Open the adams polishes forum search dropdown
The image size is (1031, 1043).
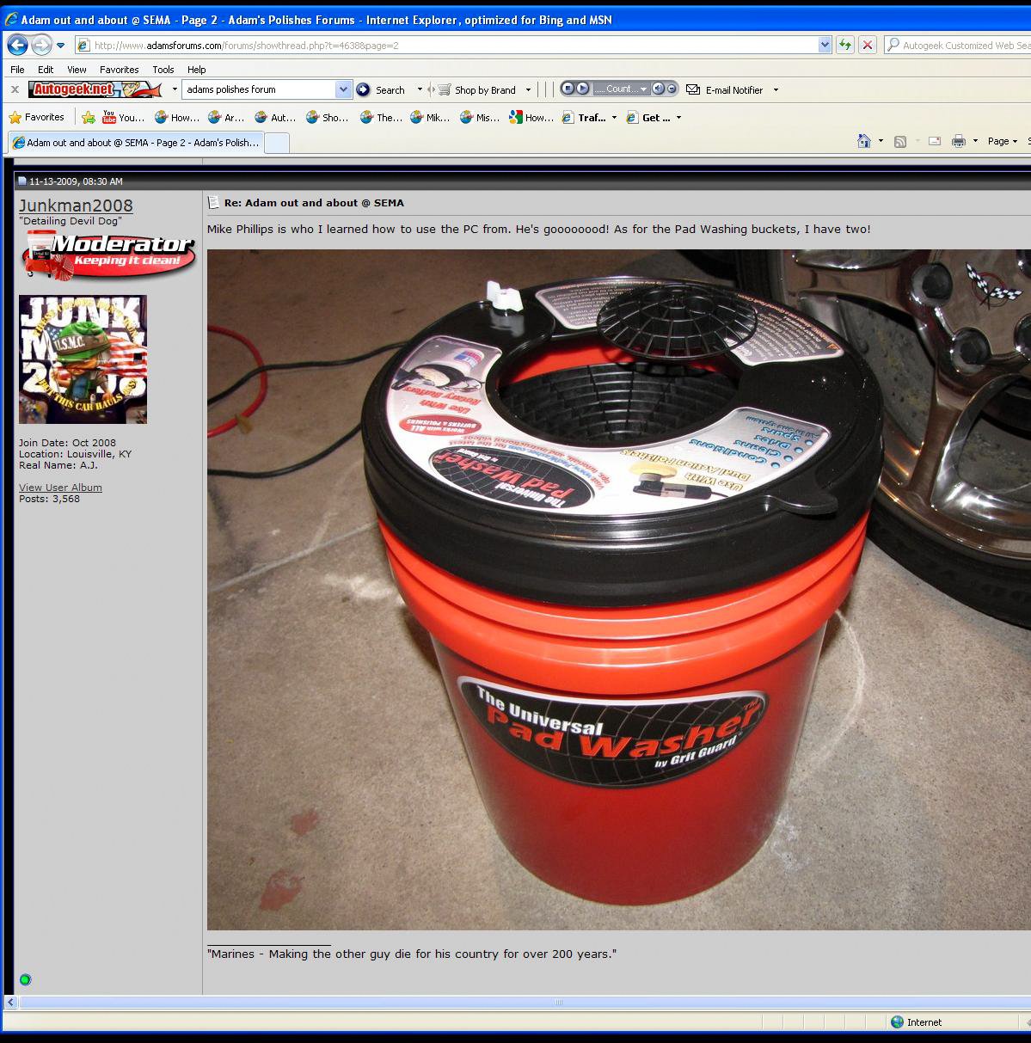[x=343, y=89]
